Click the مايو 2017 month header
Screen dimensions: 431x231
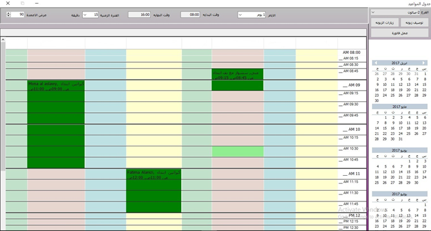400,107
